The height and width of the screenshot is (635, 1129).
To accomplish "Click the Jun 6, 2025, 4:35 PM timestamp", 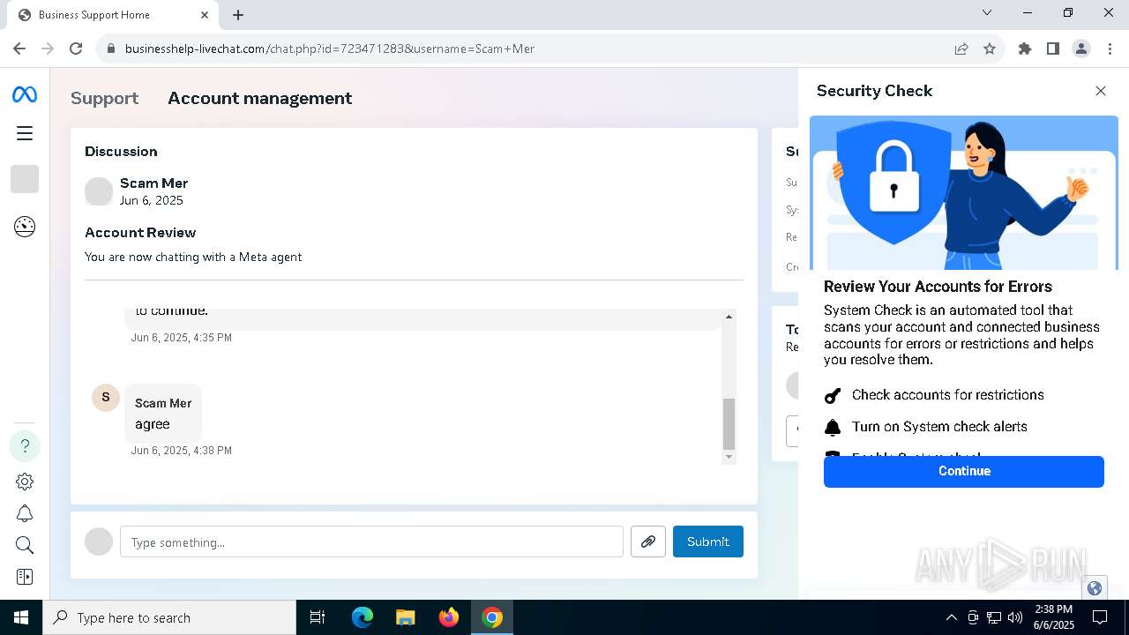I will click(x=182, y=338).
